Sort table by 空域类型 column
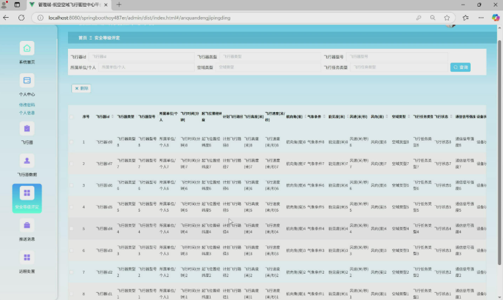 click(x=409, y=117)
